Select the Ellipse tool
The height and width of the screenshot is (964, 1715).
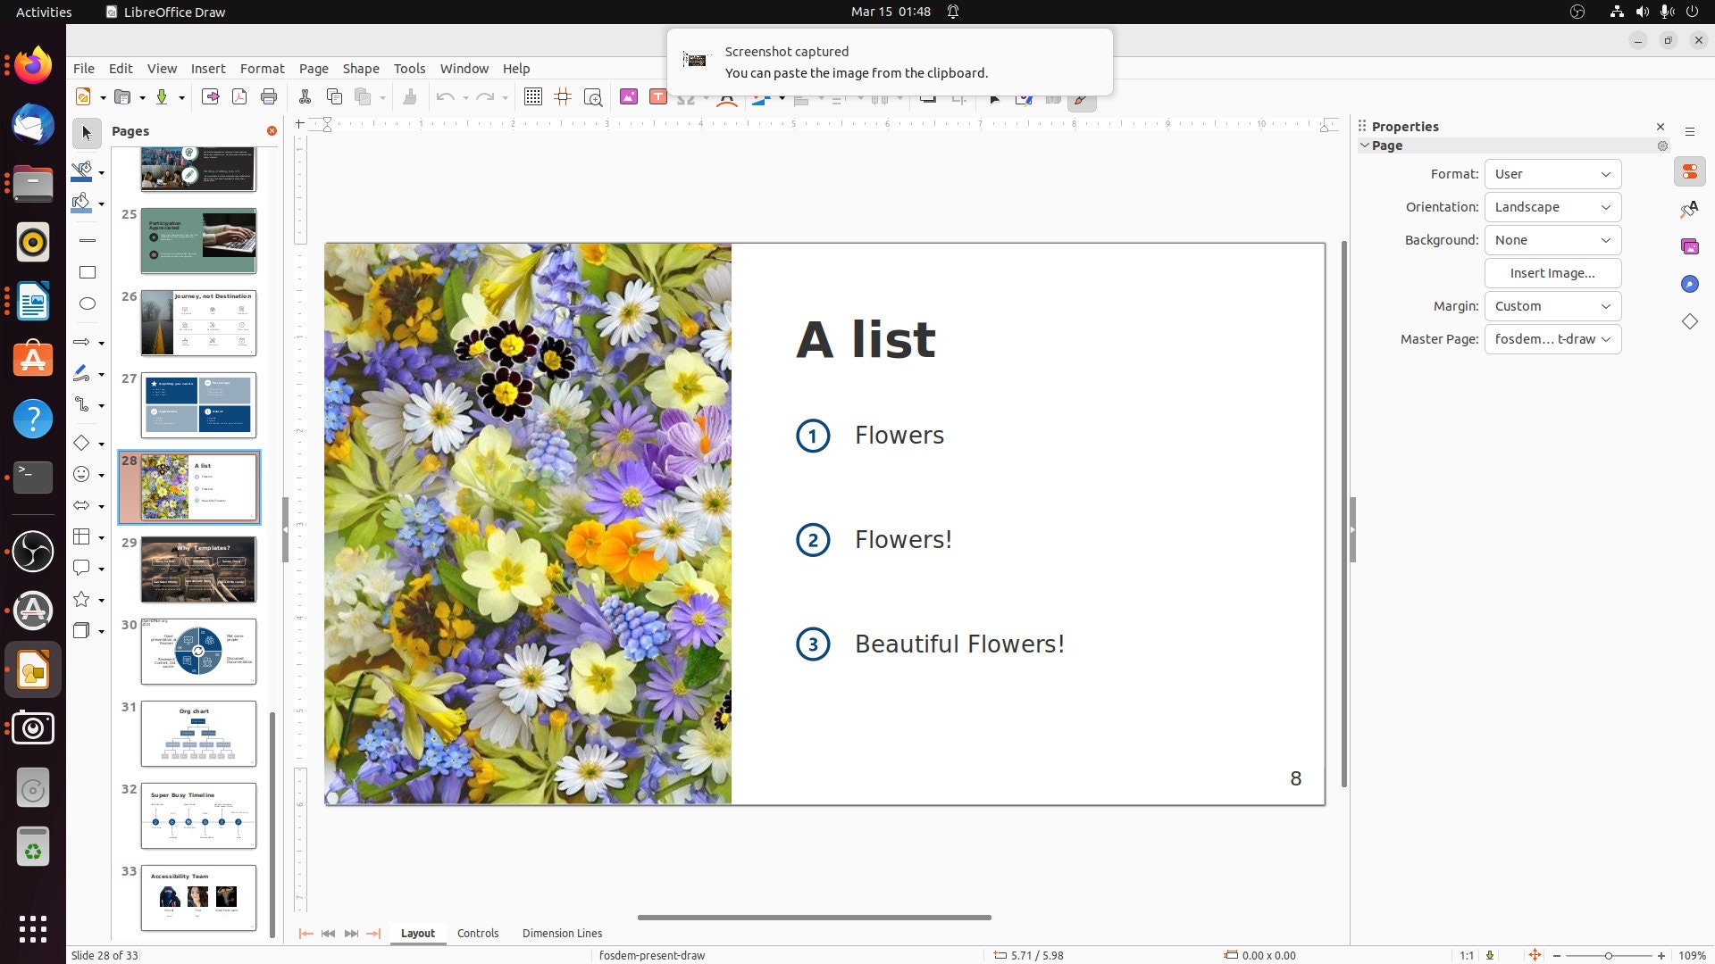(87, 303)
